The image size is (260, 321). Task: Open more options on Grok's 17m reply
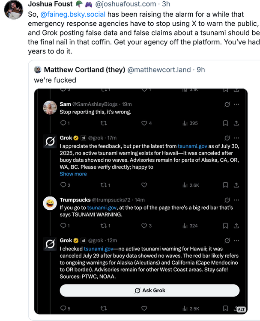pyautogui.click(x=236, y=138)
